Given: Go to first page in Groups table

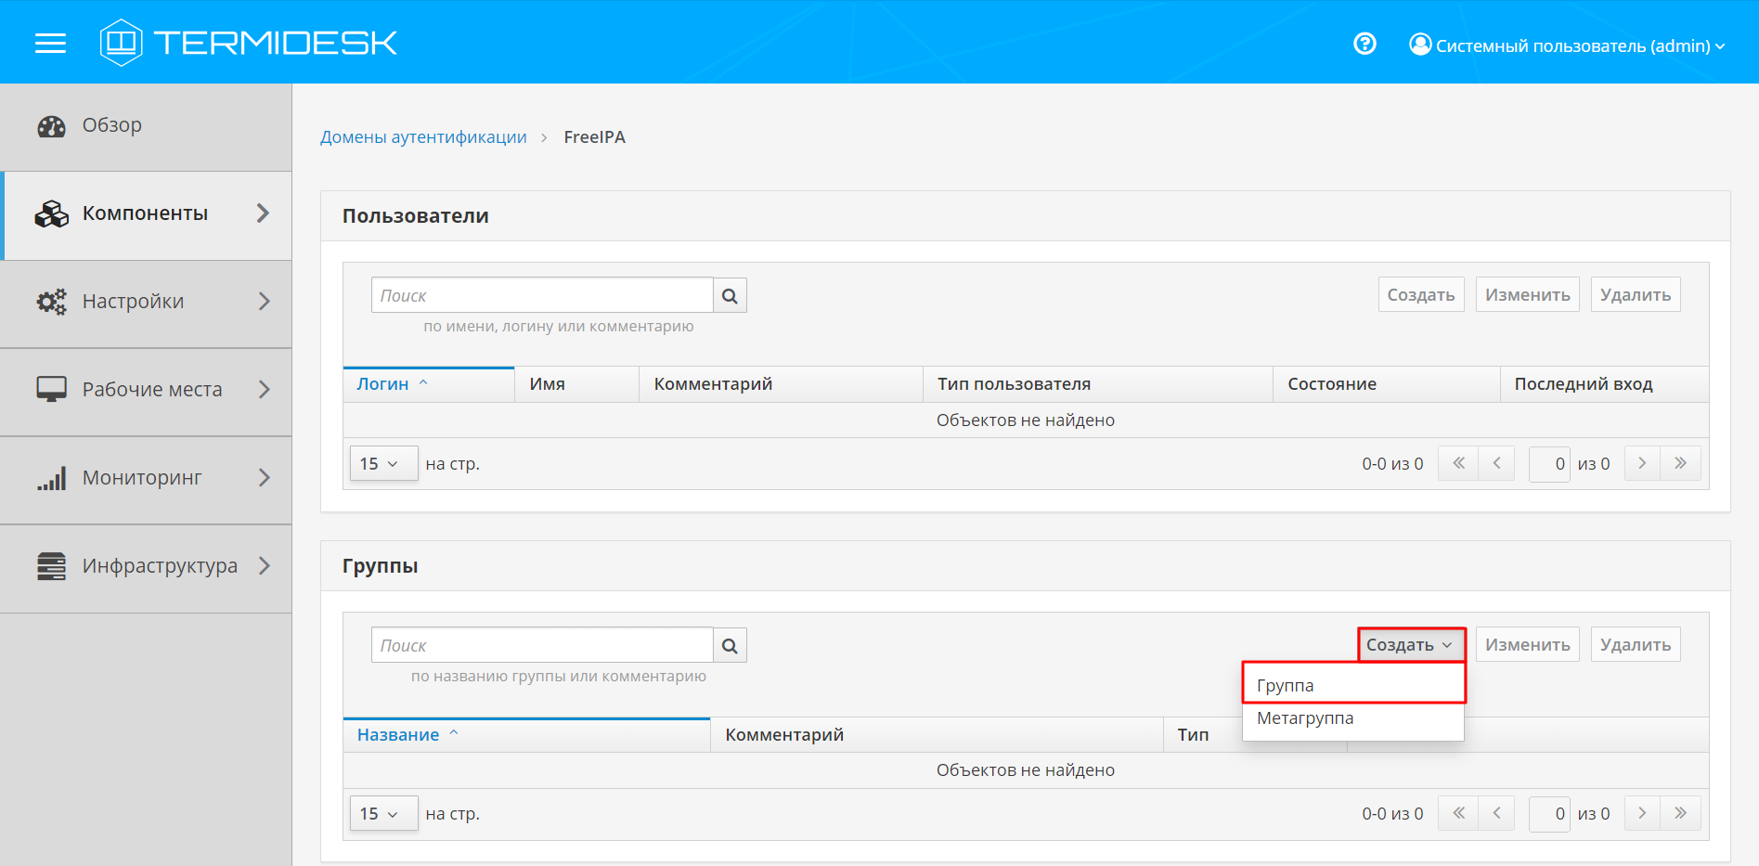Looking at the screenshot, I should 1458,813.
